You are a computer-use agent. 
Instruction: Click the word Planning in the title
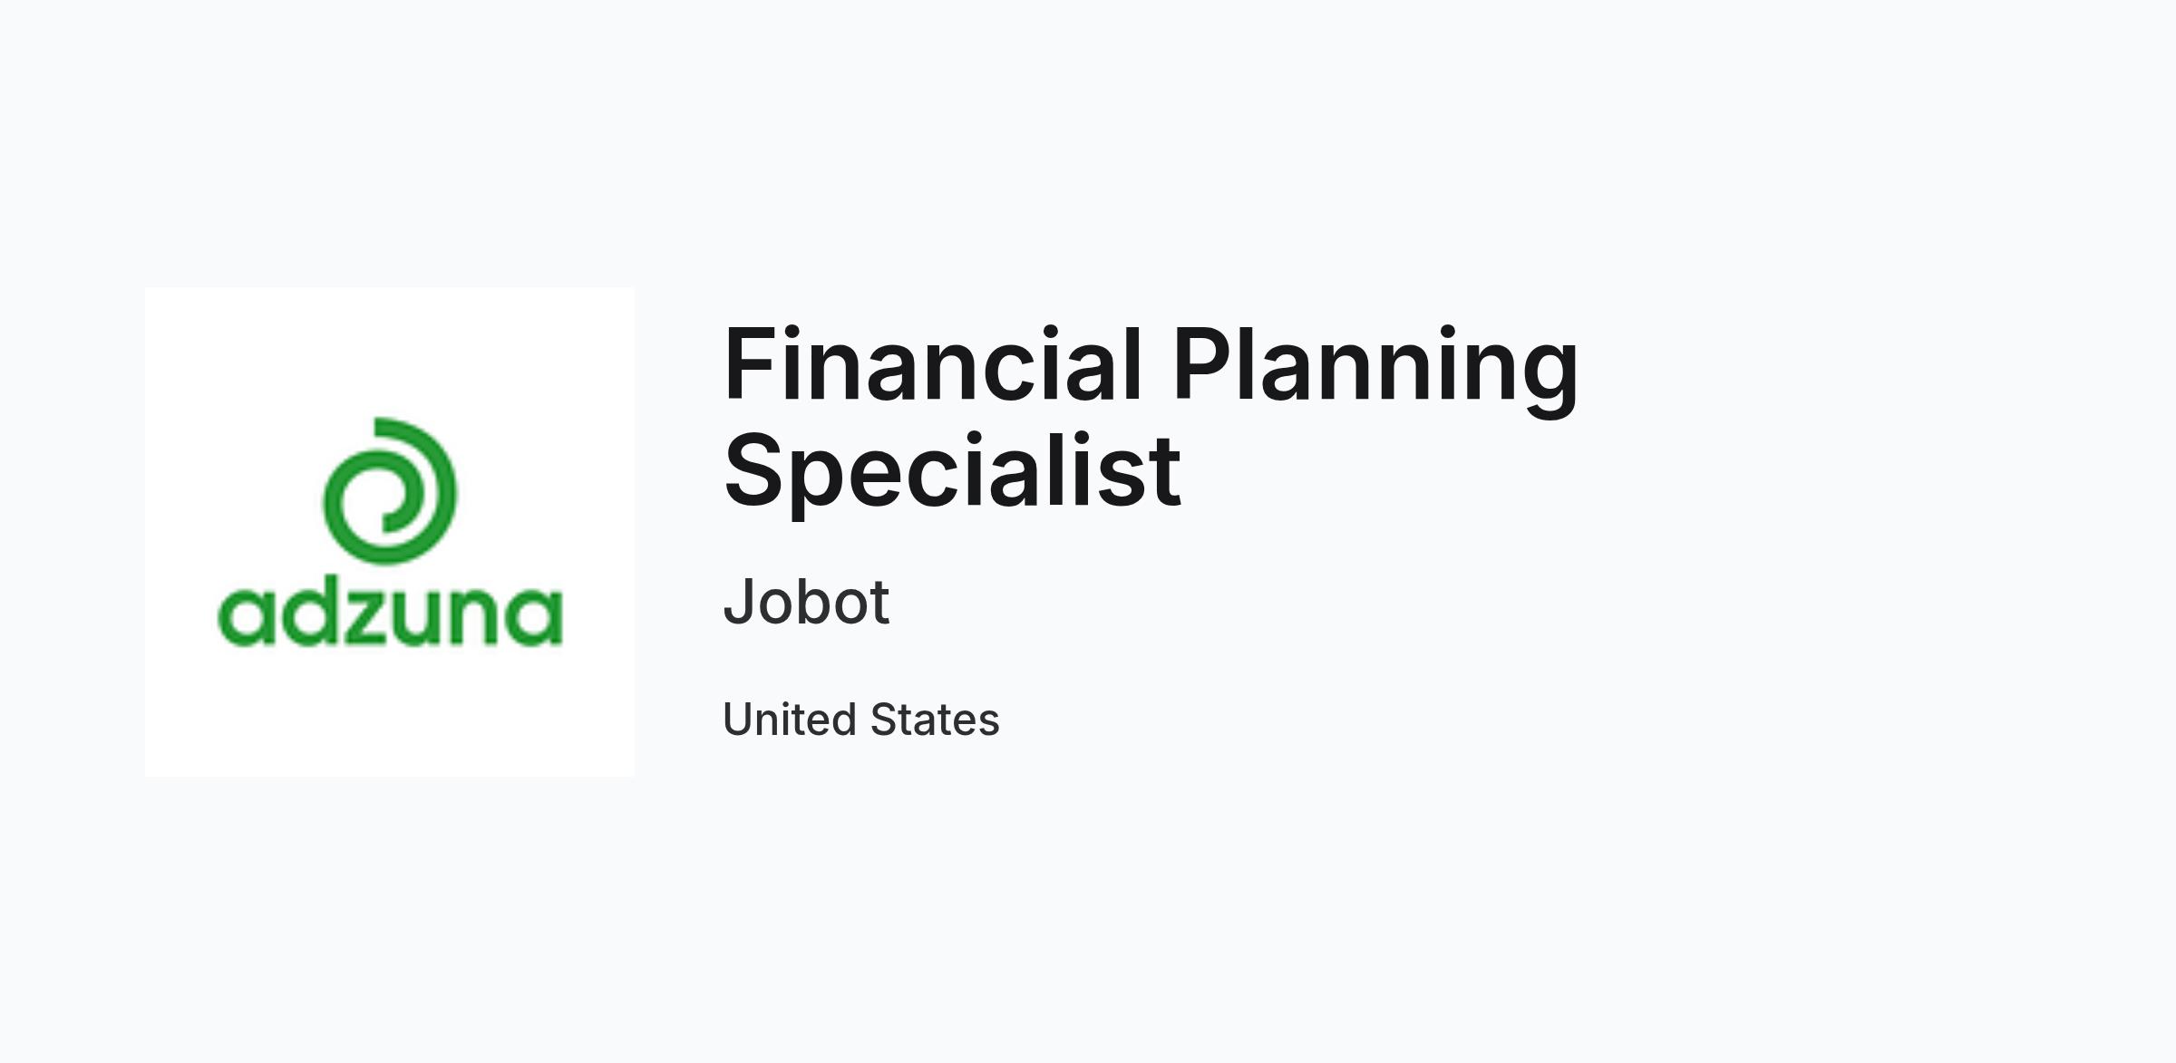1376,372
